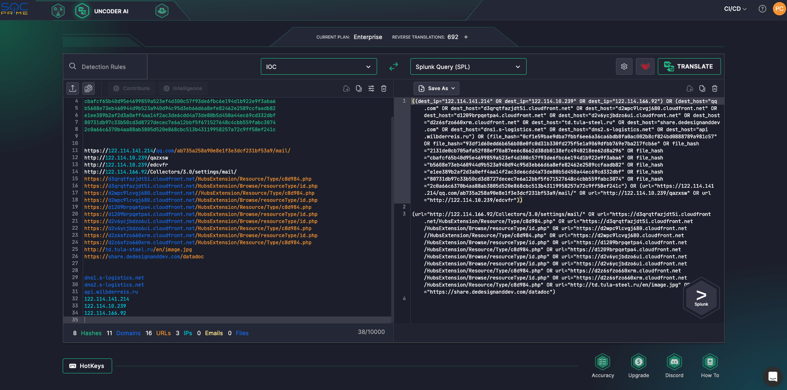Swap translation direction with the arrows icon
787x390 pixels.
(393, 66)
